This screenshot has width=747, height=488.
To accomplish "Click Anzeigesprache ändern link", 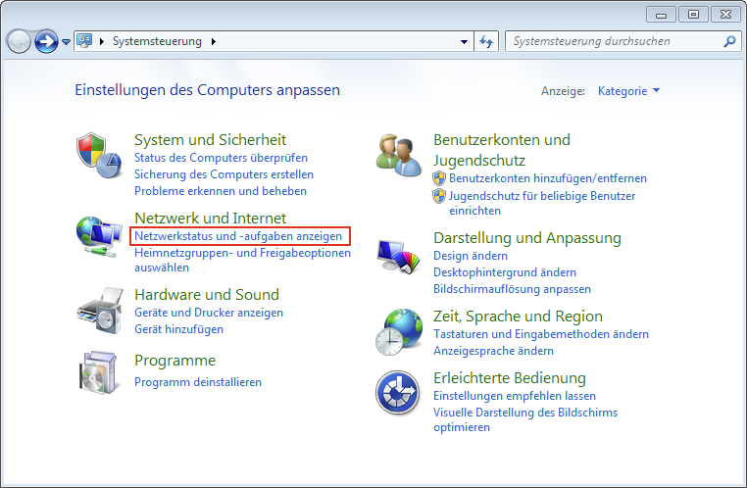I will point(493,352).
